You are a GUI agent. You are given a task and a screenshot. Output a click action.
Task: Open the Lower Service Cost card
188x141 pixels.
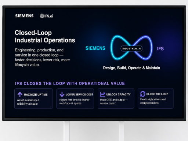point(75,98)
